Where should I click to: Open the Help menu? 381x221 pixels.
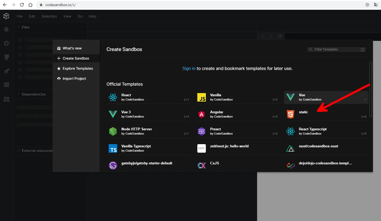[93, 16]
